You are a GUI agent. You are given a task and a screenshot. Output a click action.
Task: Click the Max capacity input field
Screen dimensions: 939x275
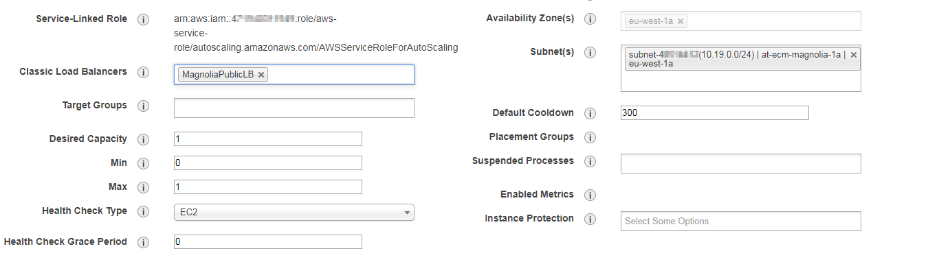pyautogui.click(x=268, y=187)
